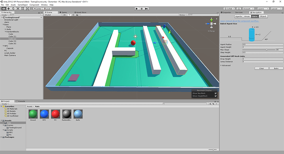Clear the baked NavMesh
The width and height of the screenshot is (284, 154).
[x=262, y=68]
